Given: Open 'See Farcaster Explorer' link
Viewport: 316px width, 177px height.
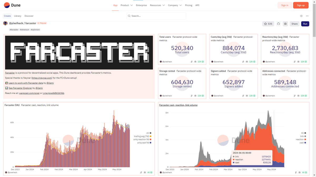Looking at the screenshot, I should (x=20, y=88).
